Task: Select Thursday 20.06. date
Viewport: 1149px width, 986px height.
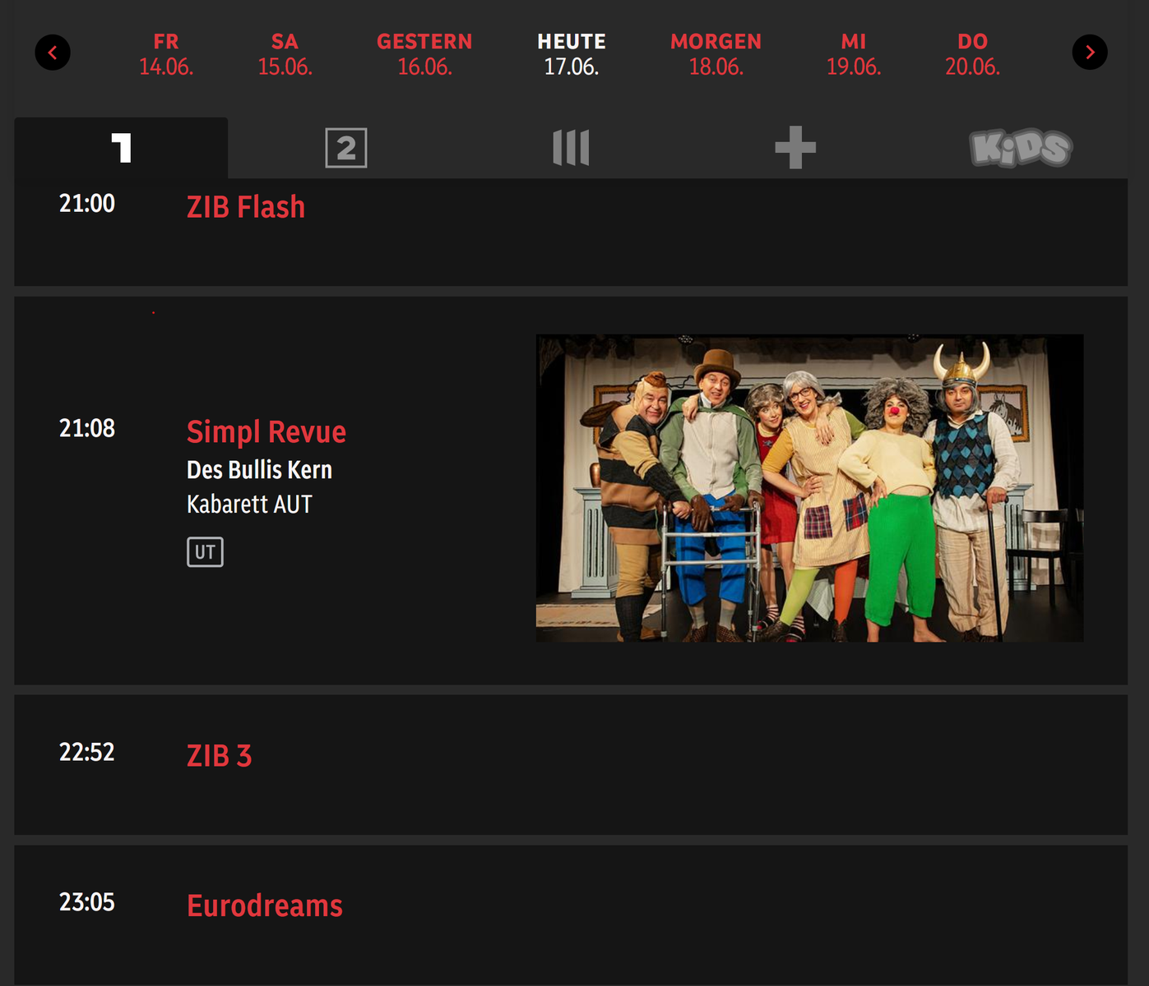Action: [x=972, y=54]
